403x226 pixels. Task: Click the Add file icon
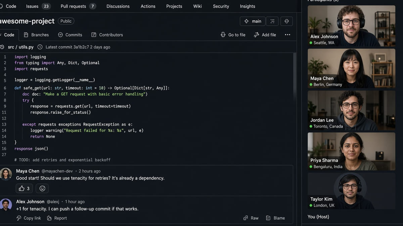257,35
